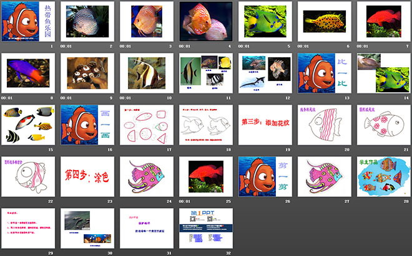Select slide 20 with wavy-line patterned fish
The width and height of the screenshot is (412, 256).
coord(325,125)
